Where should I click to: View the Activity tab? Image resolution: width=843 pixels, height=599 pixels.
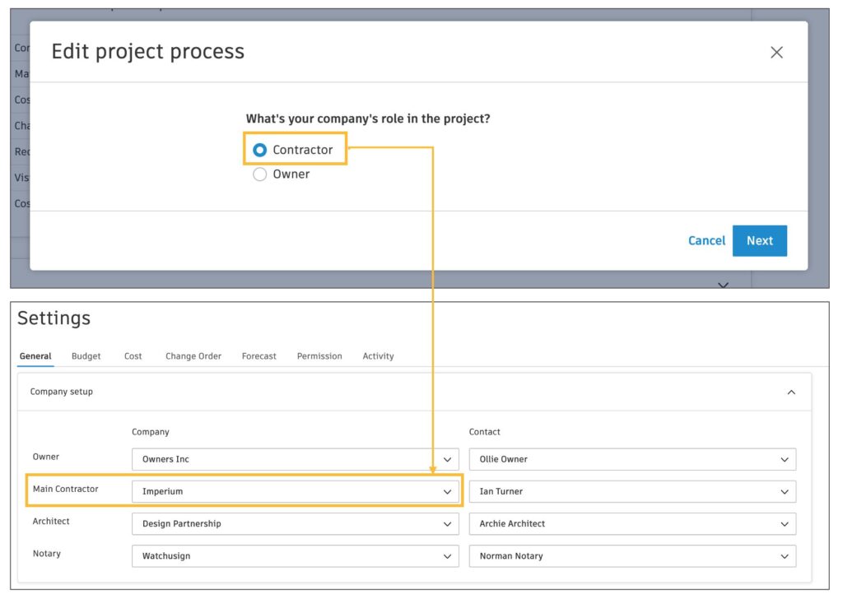[378, 356]
